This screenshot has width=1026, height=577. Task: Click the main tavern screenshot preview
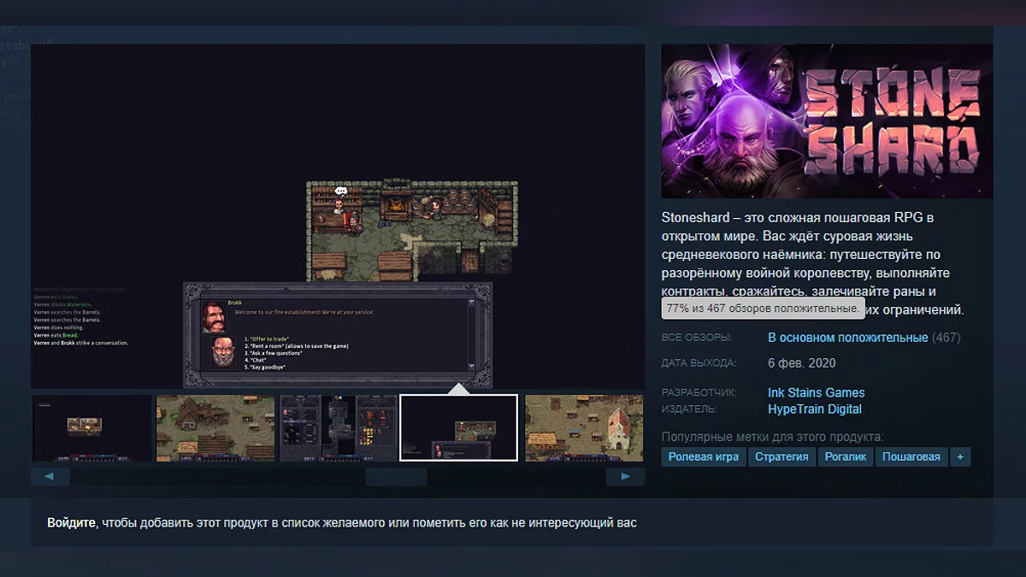click(x=338, y=216)
